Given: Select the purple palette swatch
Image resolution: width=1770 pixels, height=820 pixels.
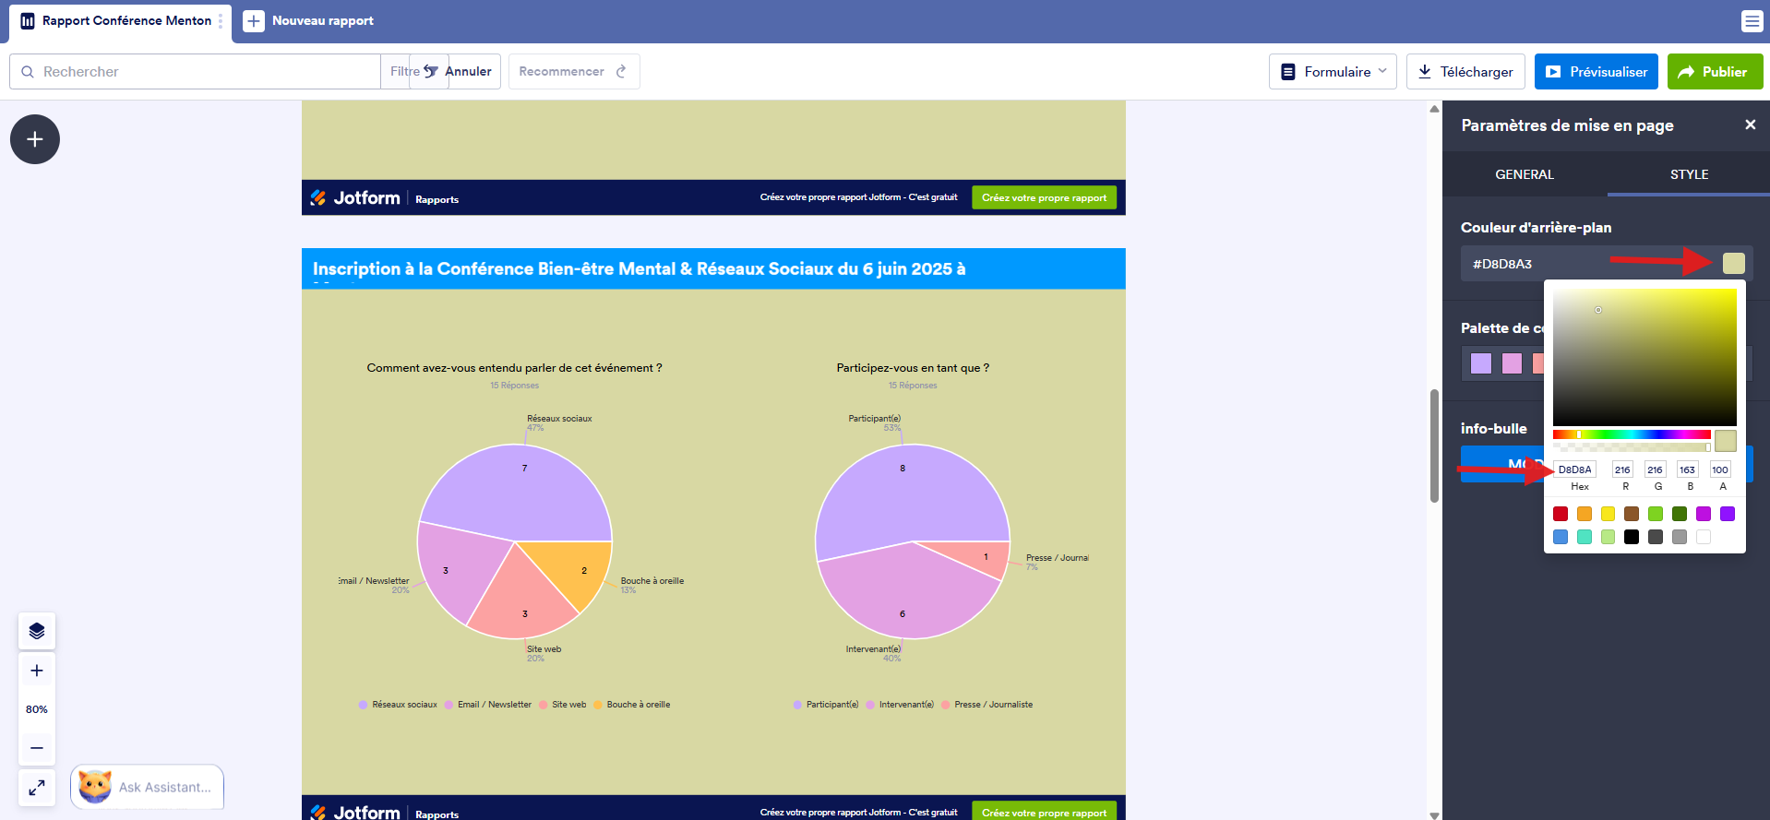Looking at the screenshot, I should click(1481, 363).
